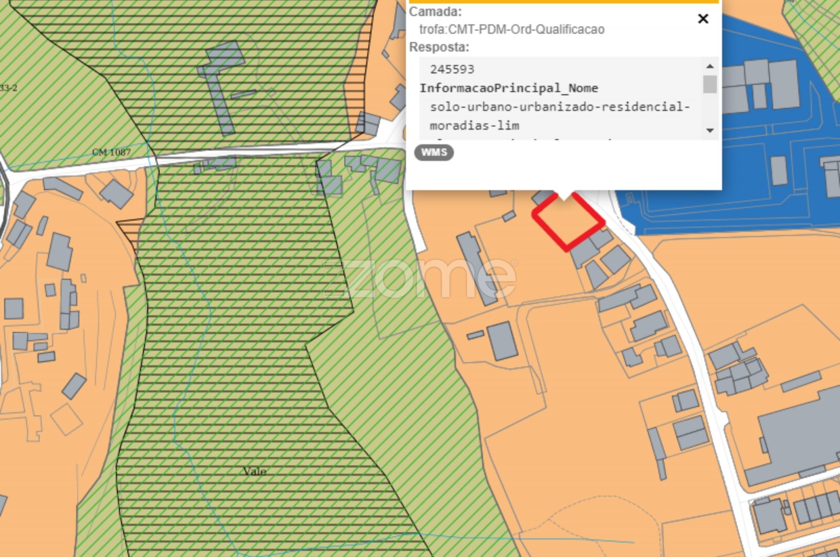This screenshot has height=557, width=840.
Task: Click the Vale place label
Action: [x=255, y=472]
